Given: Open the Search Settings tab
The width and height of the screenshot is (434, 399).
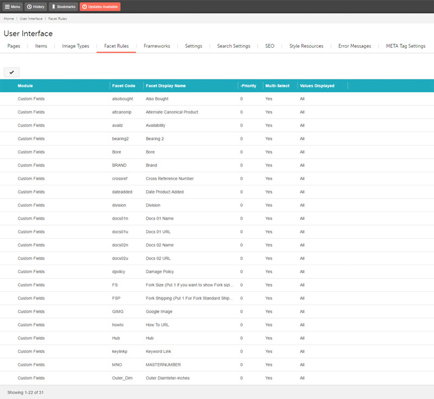Looking at the screenshot, I should click(x=234, y=46).
